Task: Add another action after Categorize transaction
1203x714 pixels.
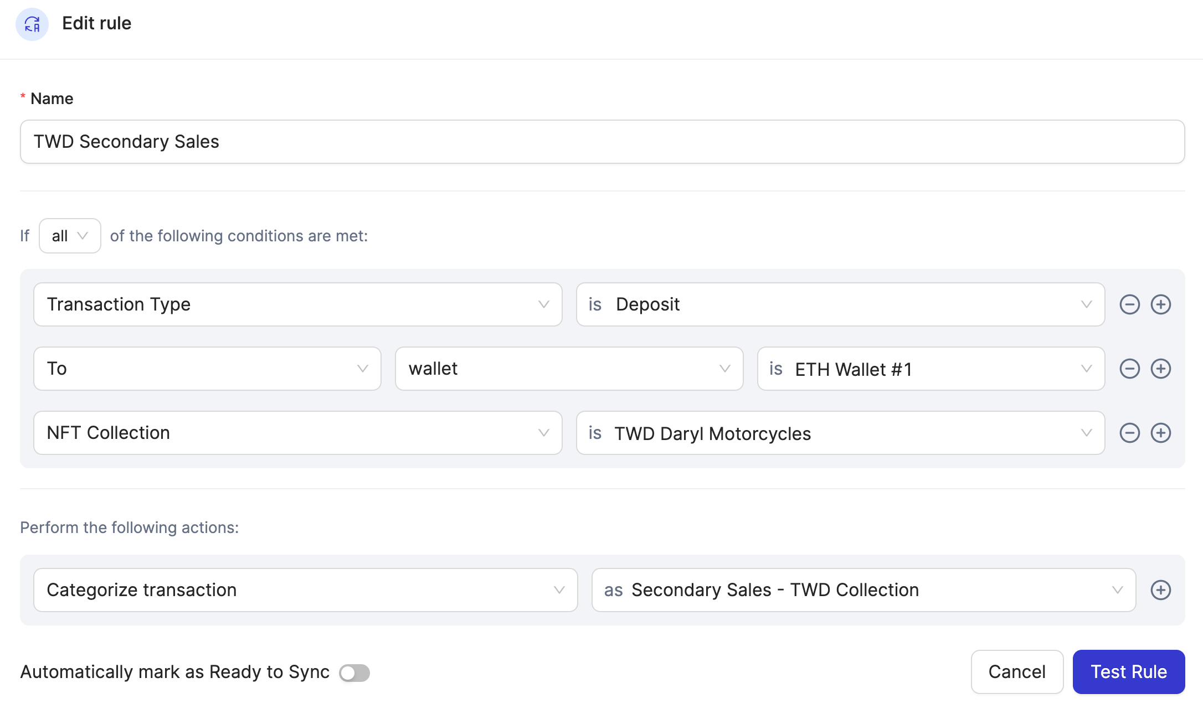Action: coord(1160,590)
